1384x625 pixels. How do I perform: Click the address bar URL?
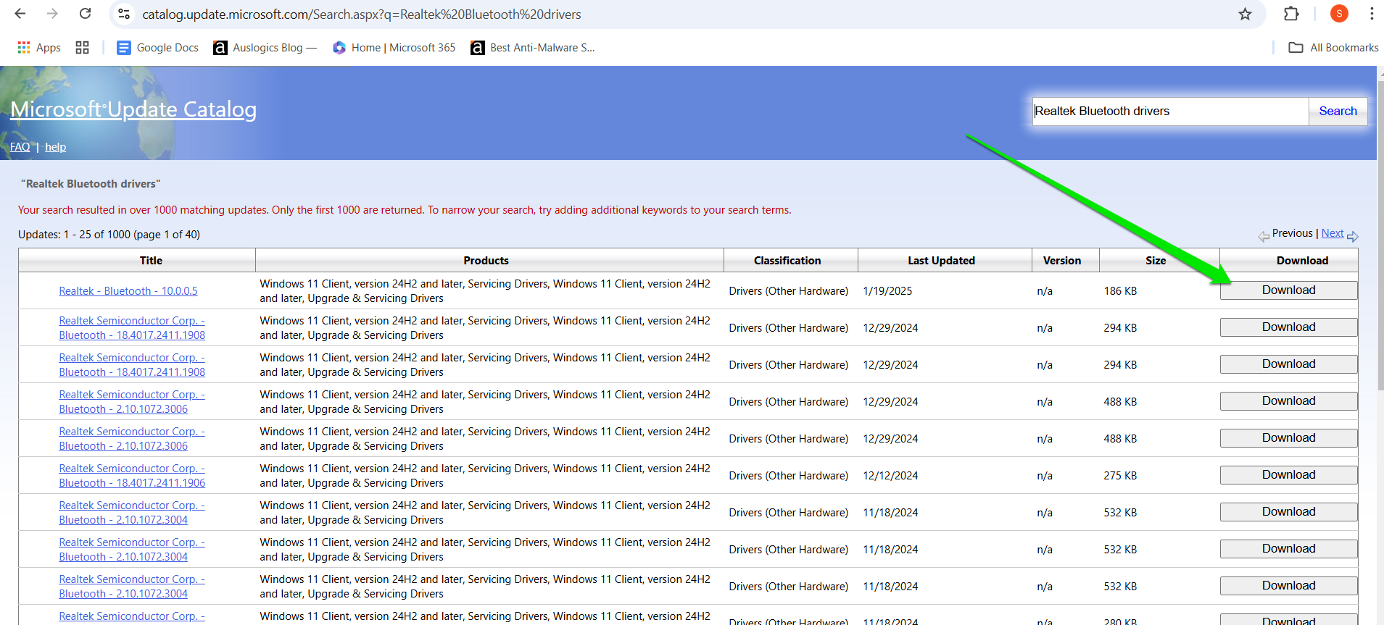[362, 14]
